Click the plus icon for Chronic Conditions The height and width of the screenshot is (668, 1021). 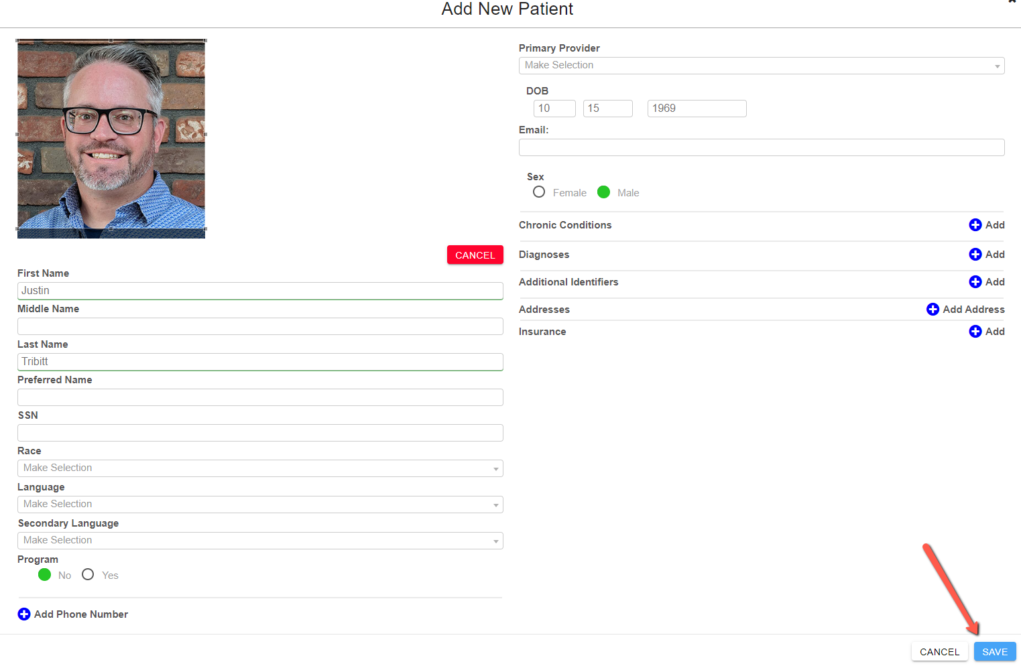(975, 225)
